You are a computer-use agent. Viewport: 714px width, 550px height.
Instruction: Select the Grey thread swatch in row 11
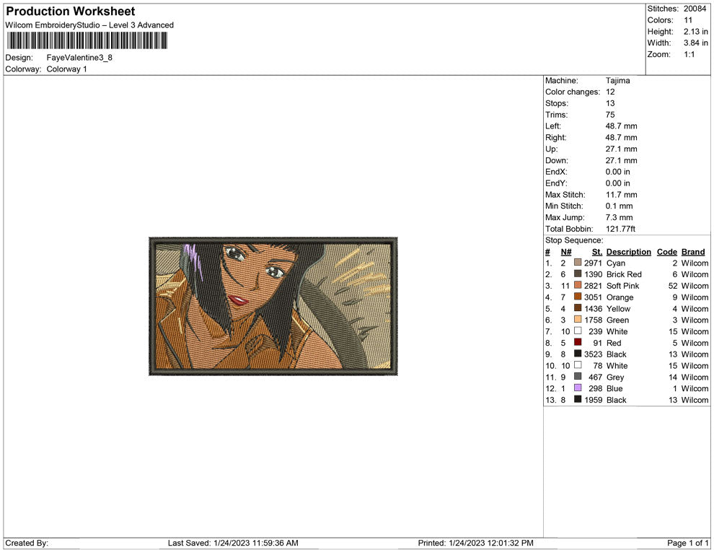577,377
